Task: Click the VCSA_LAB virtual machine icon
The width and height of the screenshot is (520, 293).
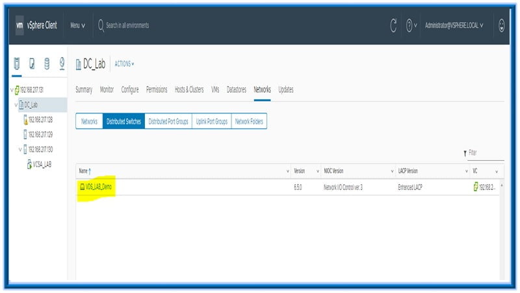Action: click(x=29, y=164)
